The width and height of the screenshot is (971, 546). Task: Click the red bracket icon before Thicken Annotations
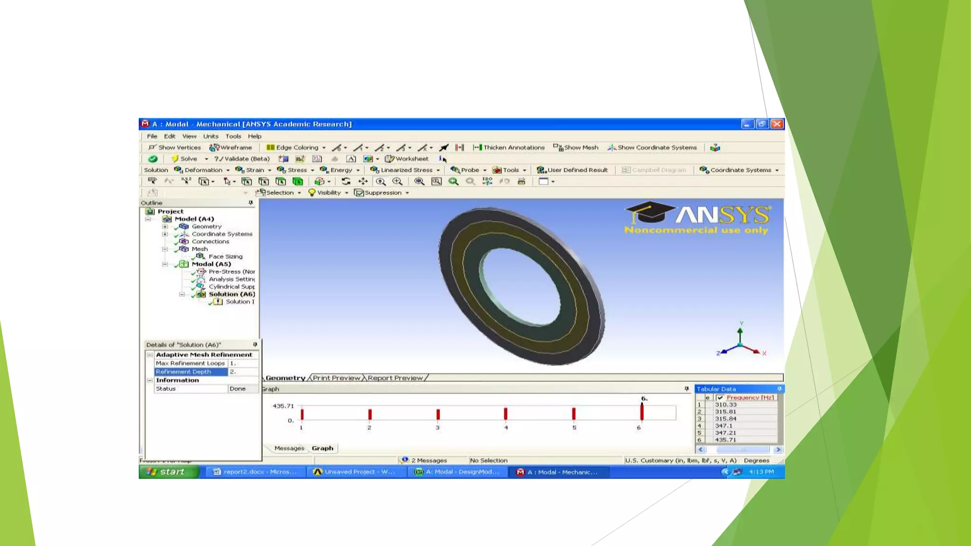coord(459,147)
